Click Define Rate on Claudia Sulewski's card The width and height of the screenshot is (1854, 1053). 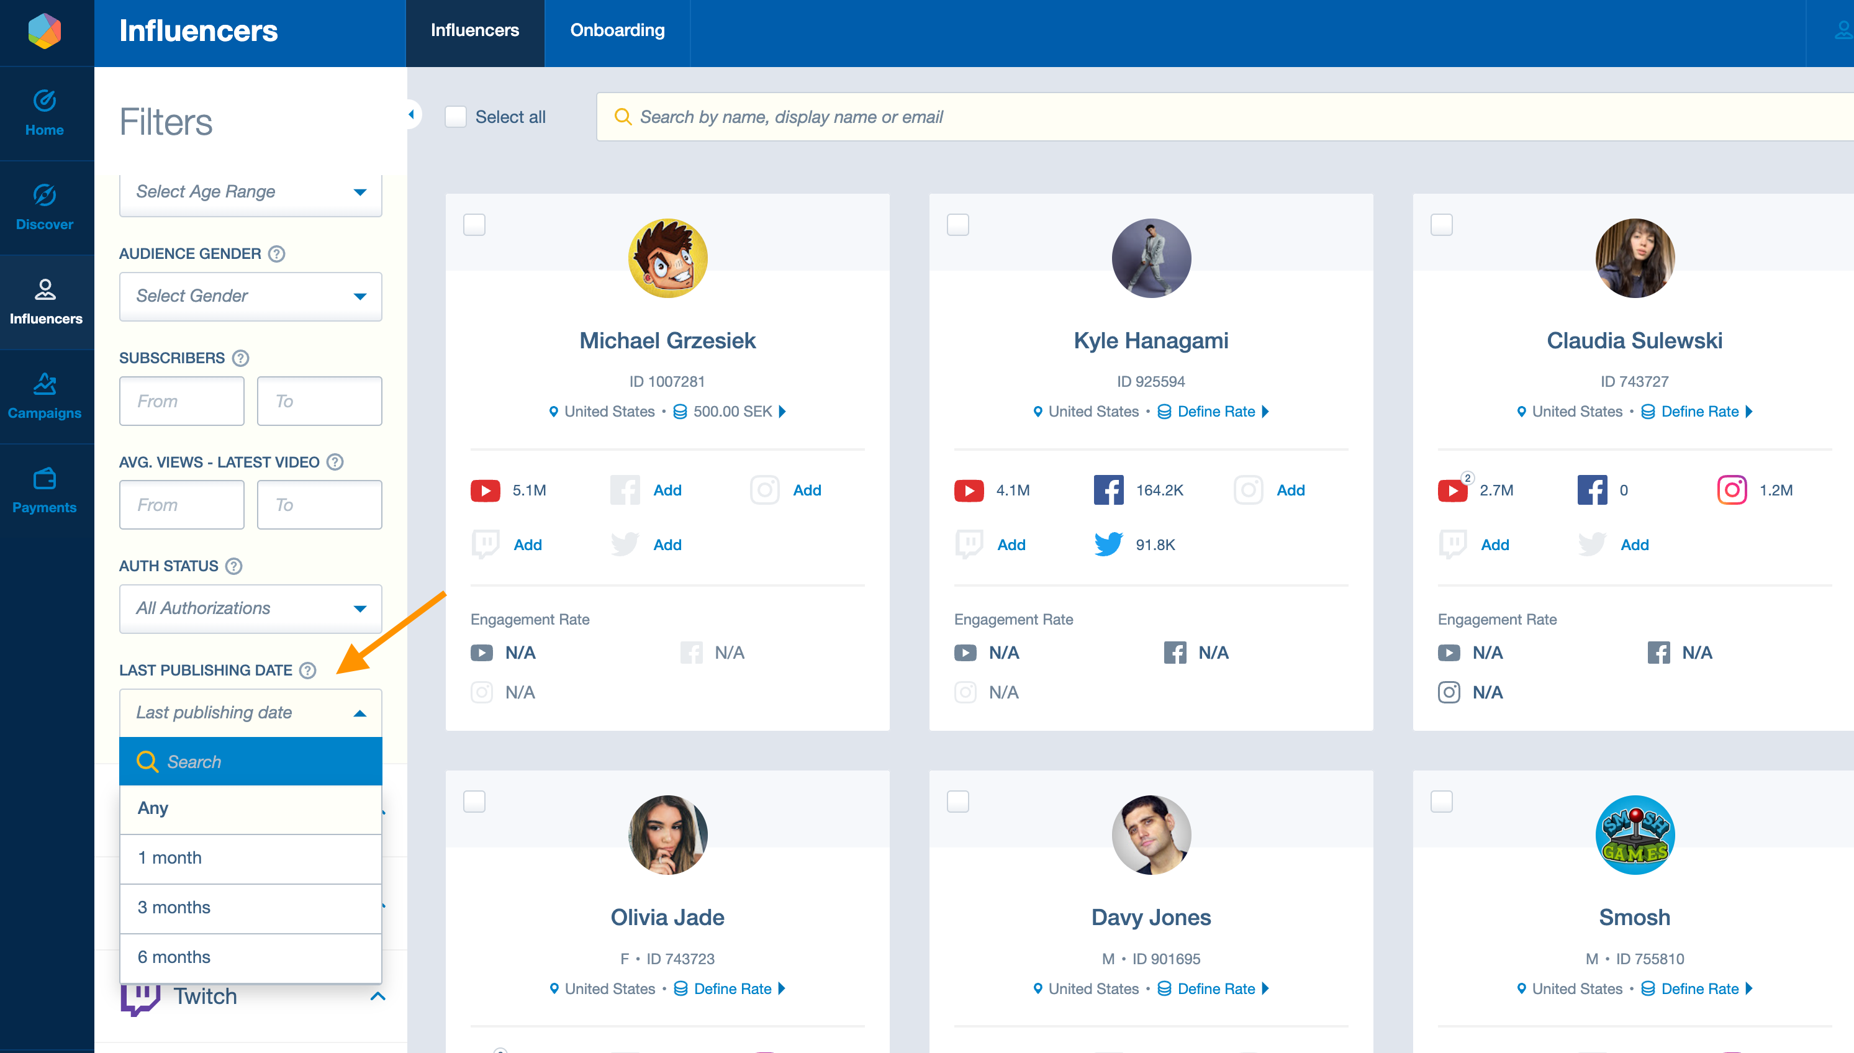pos(1699,412)
